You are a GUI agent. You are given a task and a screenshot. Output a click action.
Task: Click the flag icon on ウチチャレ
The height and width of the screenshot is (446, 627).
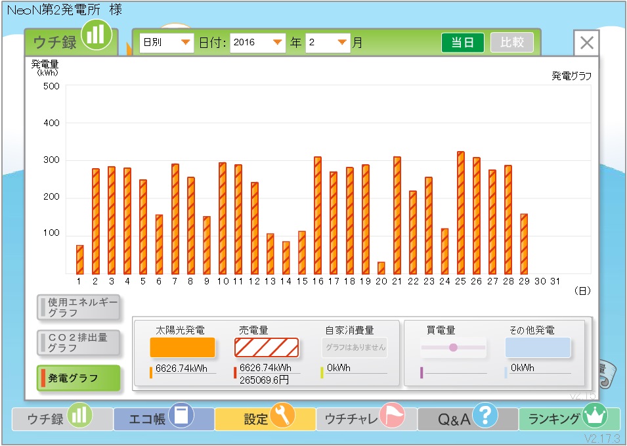click(x=392, y=415)
